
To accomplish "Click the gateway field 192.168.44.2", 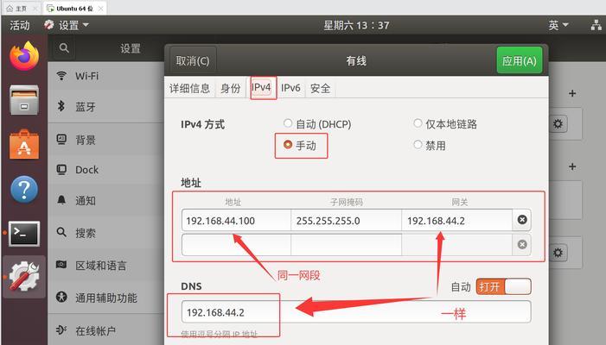I will (x=457, y=221).
